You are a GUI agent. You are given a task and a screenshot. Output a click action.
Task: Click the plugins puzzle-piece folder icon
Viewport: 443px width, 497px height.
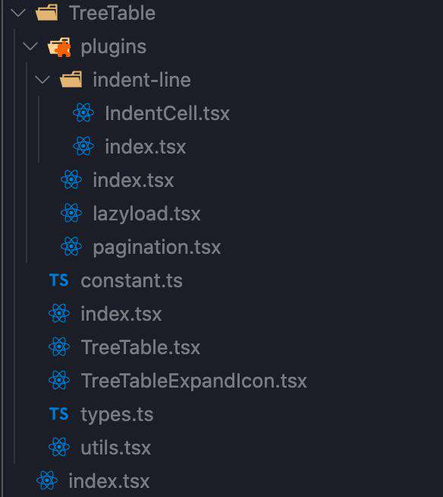point(59,47)
